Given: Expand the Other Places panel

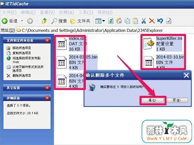Looking at the screenshot, I should 47,88.
